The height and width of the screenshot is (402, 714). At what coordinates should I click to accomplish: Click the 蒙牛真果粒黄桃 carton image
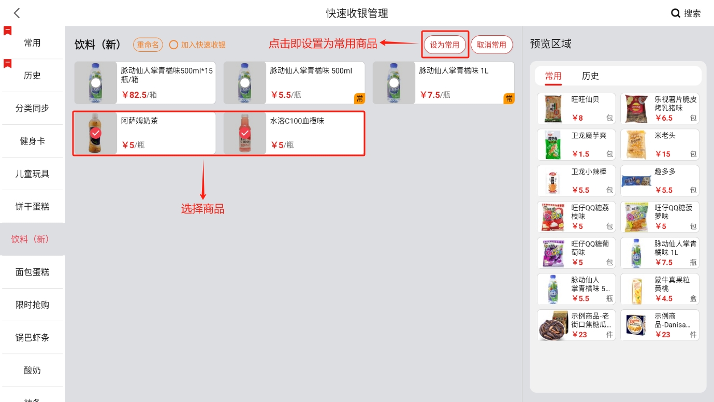coord(636,289)
